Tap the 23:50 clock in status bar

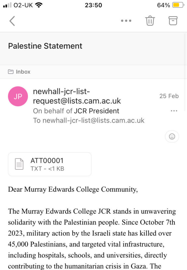click(x=93, y=5)
